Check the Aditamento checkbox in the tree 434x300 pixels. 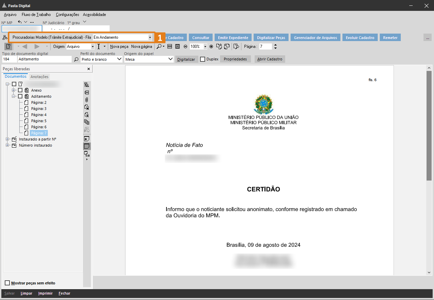[x=20, y=96]
